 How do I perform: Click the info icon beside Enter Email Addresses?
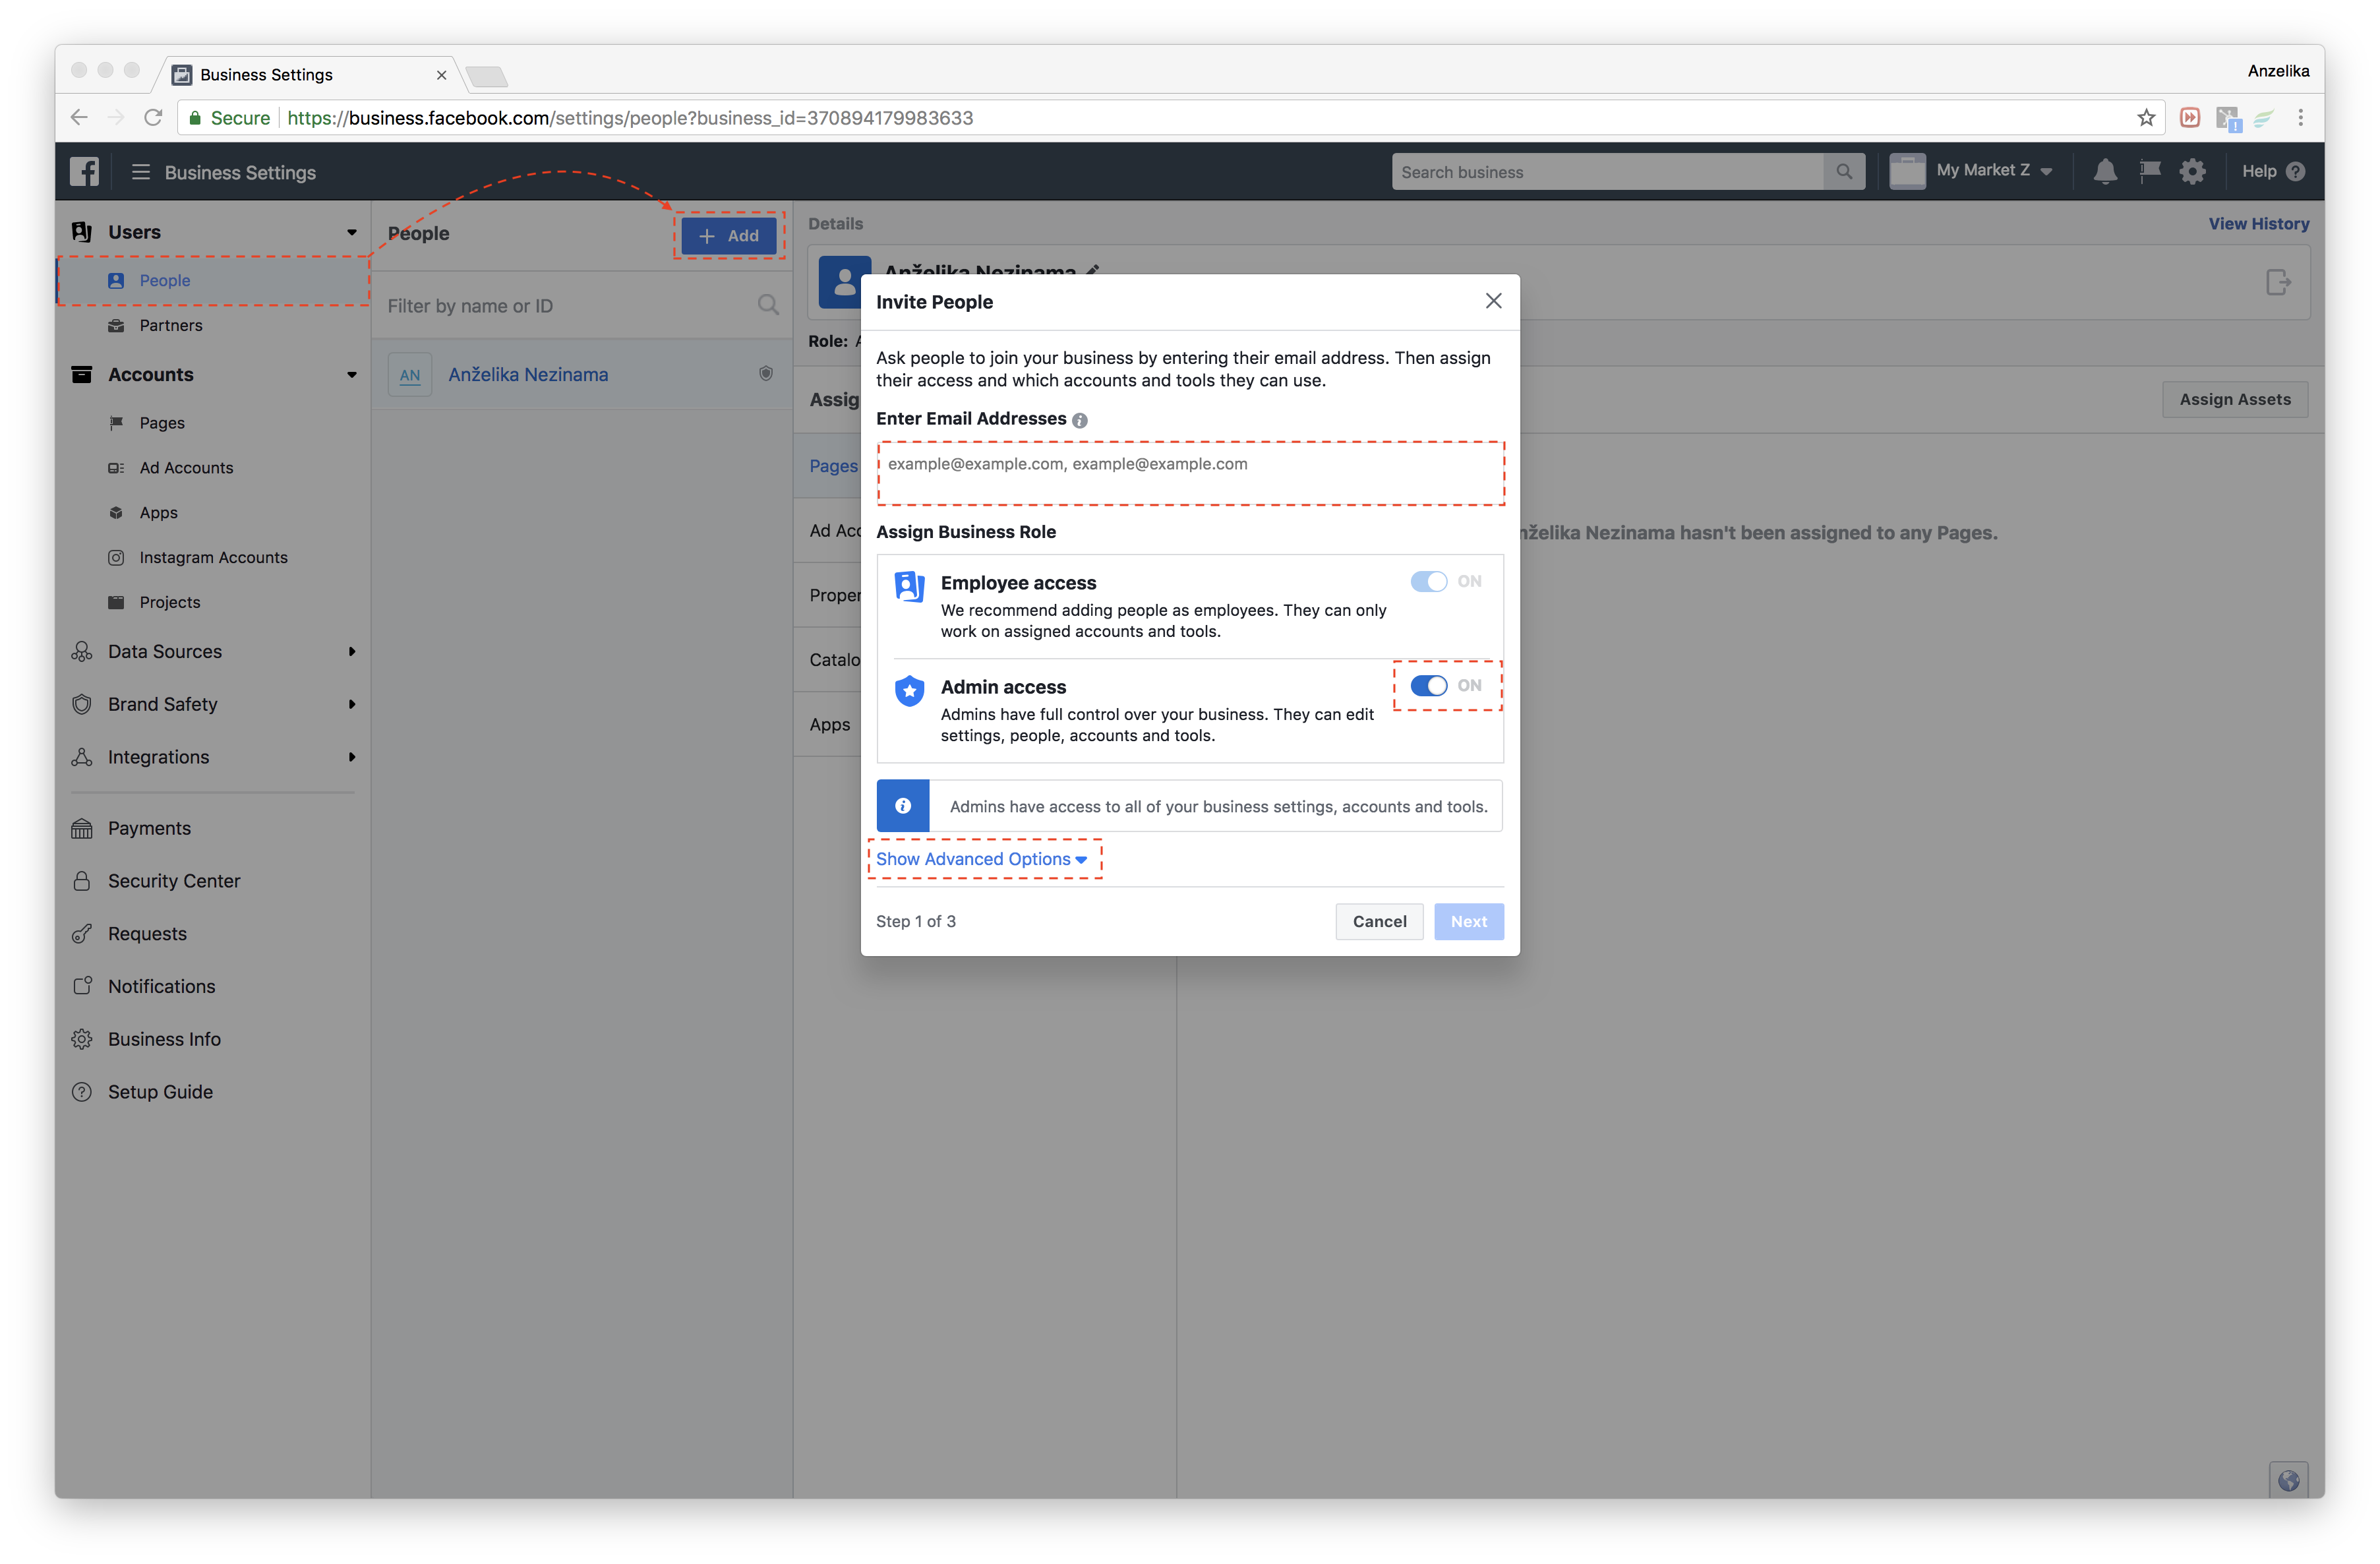pyautogui.click(x=1080, y=420)
